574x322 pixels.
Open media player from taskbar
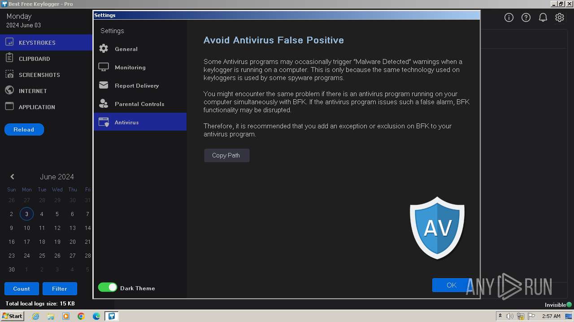66,316
